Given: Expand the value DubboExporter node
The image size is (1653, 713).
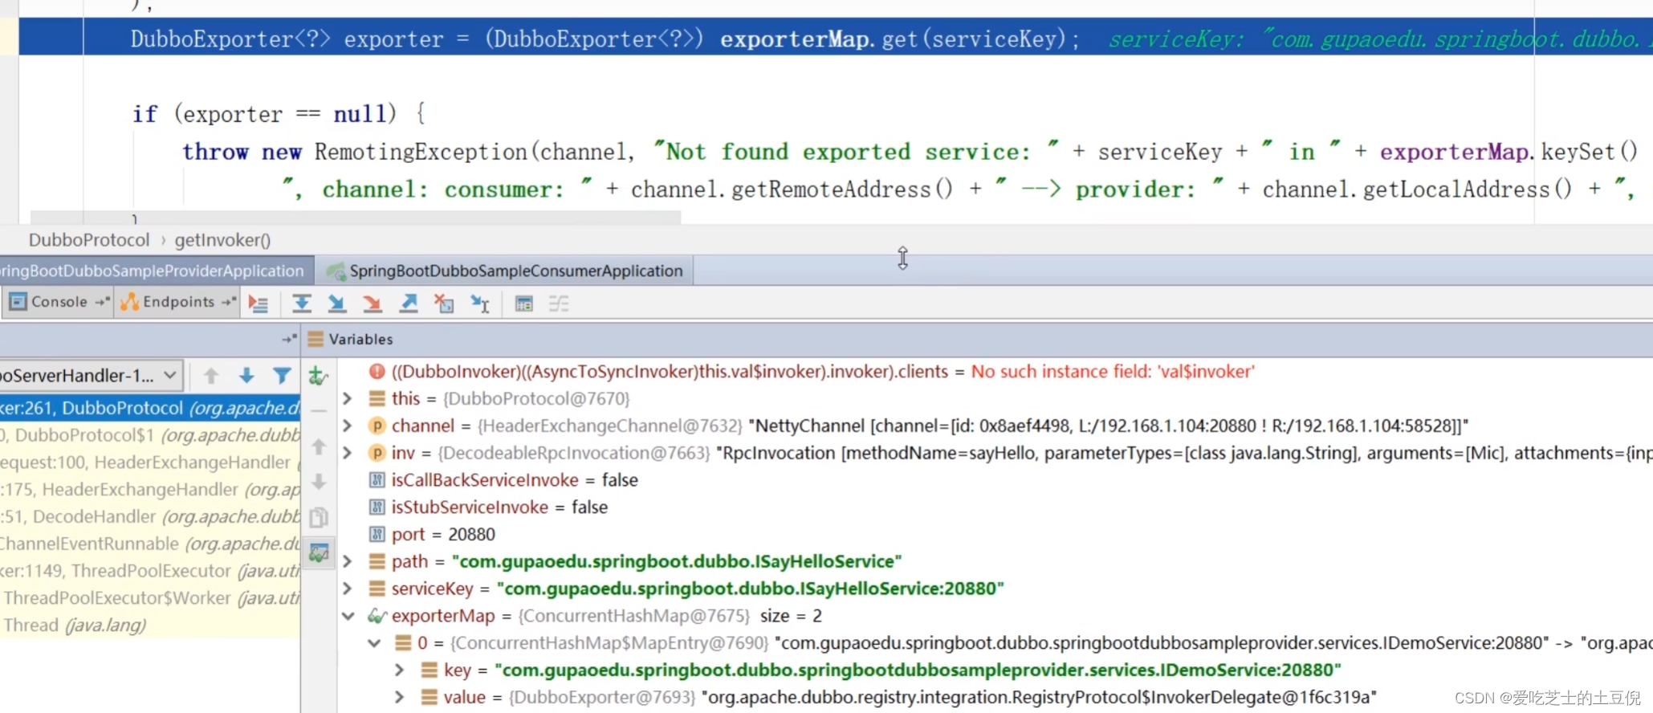Looking at the screenshot, I should point(400,697).
